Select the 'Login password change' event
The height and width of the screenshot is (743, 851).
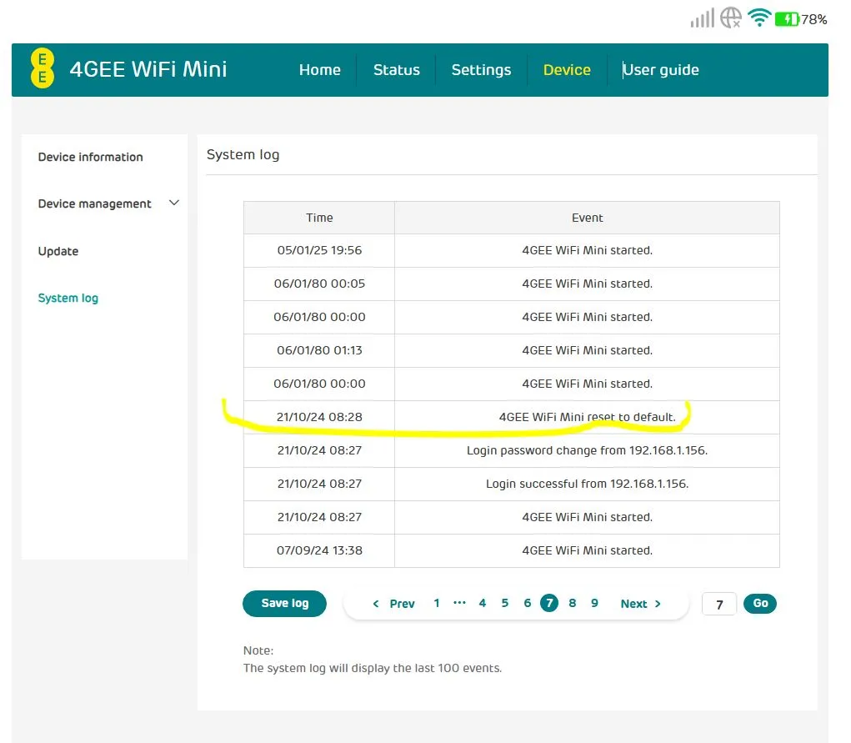pos(588,451)
